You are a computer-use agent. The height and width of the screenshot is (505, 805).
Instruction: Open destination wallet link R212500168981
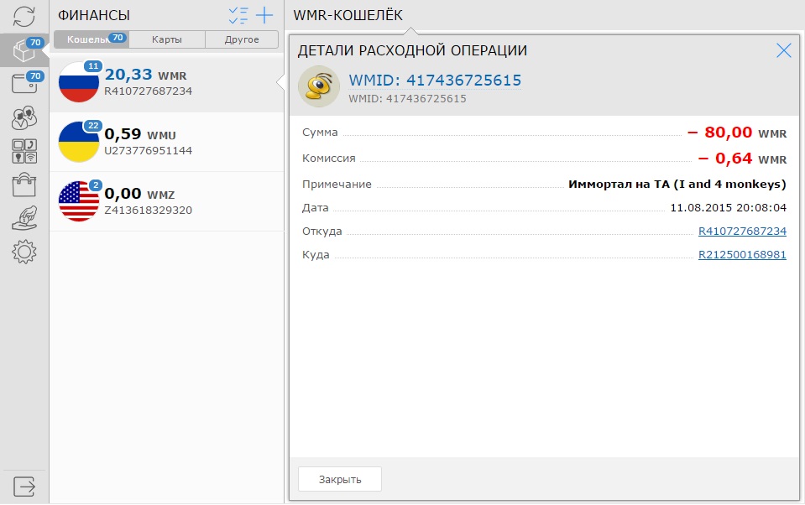(x=742, y=255)
